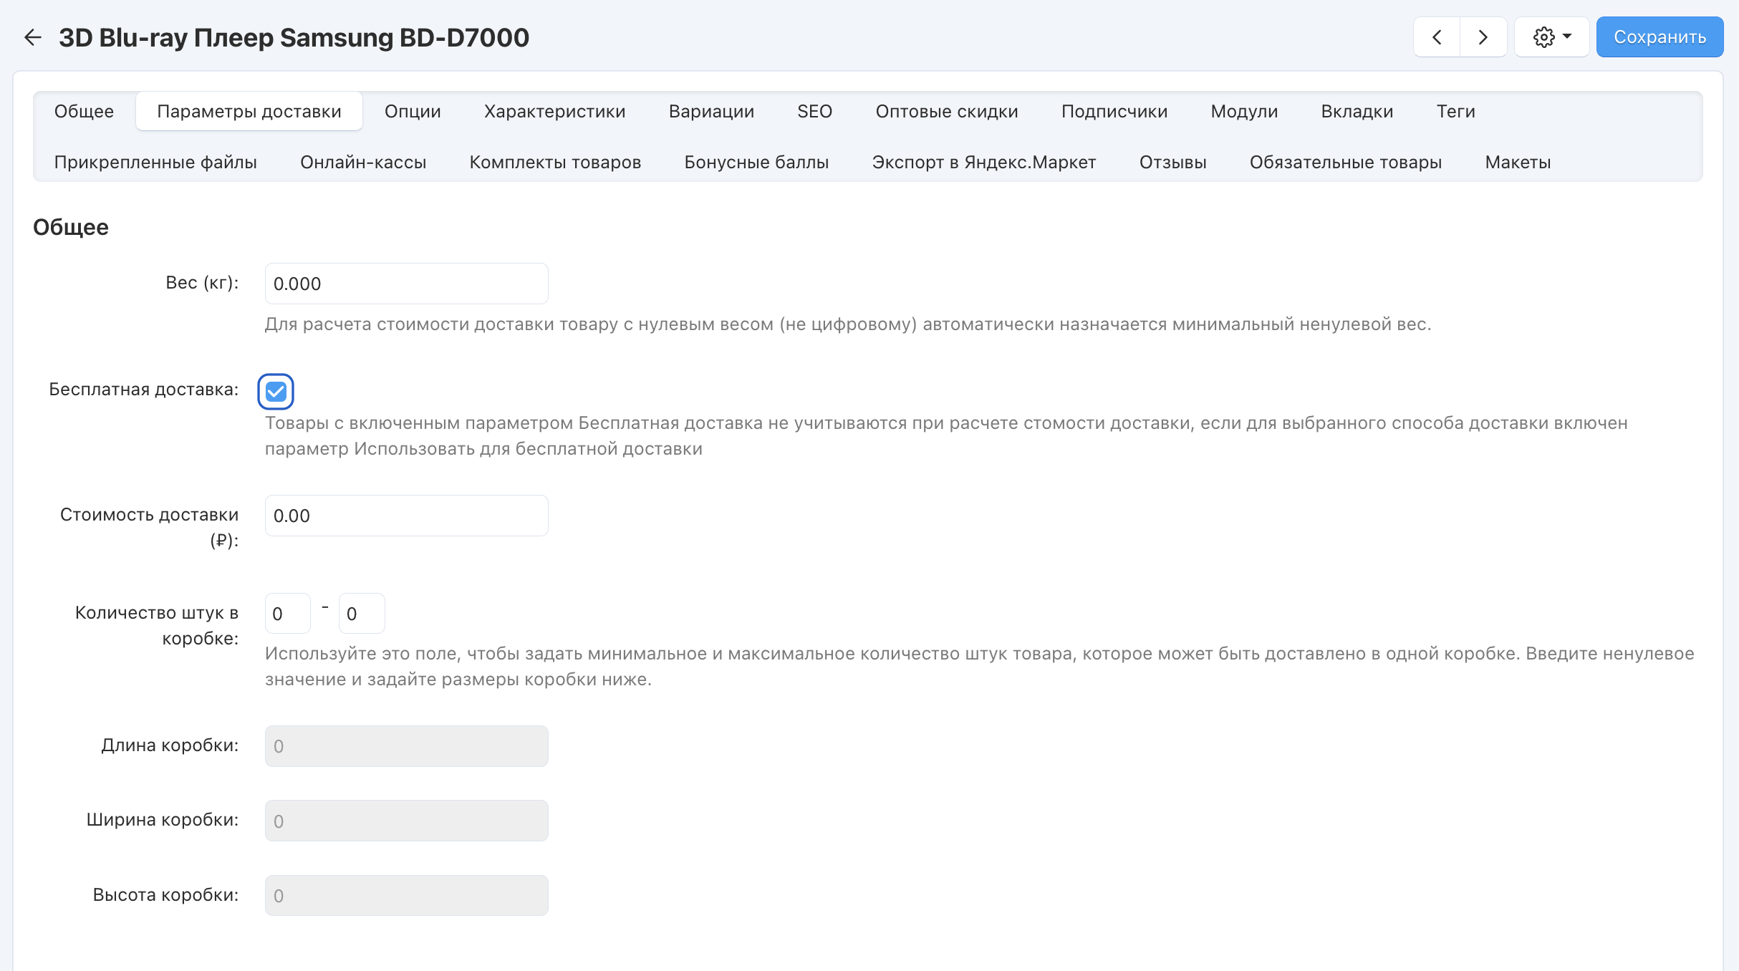The width and height of the screenshot is (1739, 971).
Task: Click the product title 3D Blu-ray Плеер Samsung BD-D7000
Action: coord(294,37)
